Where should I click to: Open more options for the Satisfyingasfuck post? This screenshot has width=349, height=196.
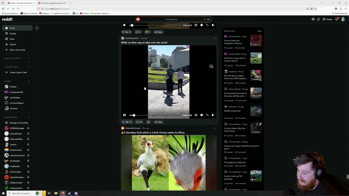click(215, 38)
